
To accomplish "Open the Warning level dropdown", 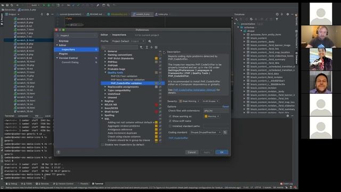I will coord(212,116).
